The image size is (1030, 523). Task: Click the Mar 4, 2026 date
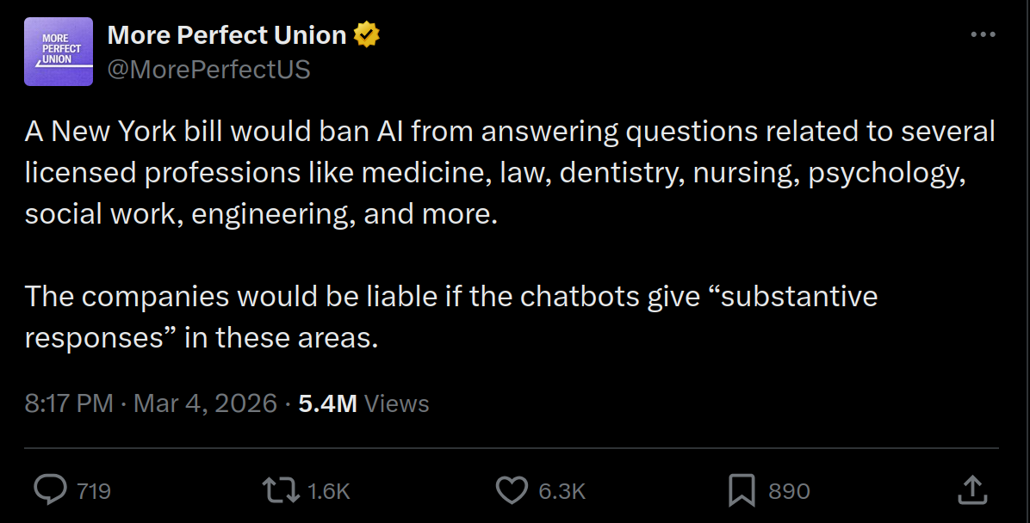coord(205,403)
